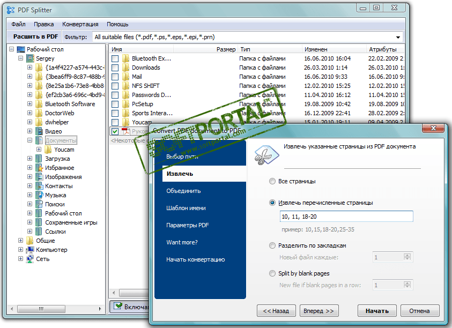Image resolution: width=452 pixels, height=328 pixels.
Task: Click the Рабочий стол desktop icon in tree
Action: click(21, 49)
